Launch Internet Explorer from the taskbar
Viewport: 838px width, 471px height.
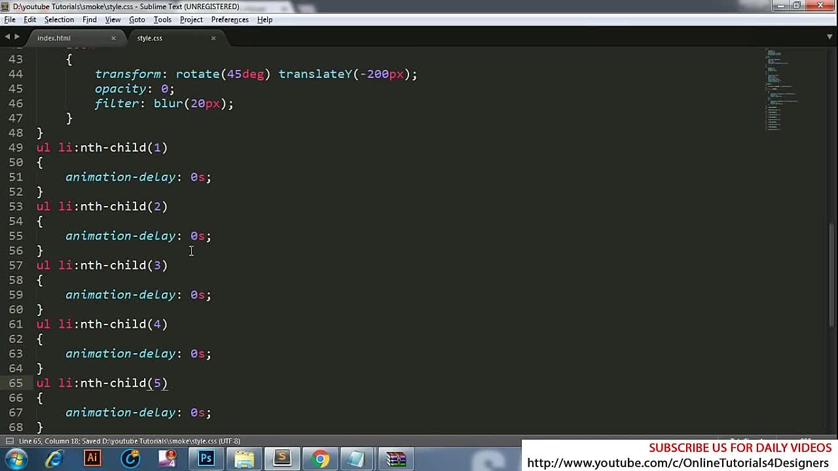[54, 459]
